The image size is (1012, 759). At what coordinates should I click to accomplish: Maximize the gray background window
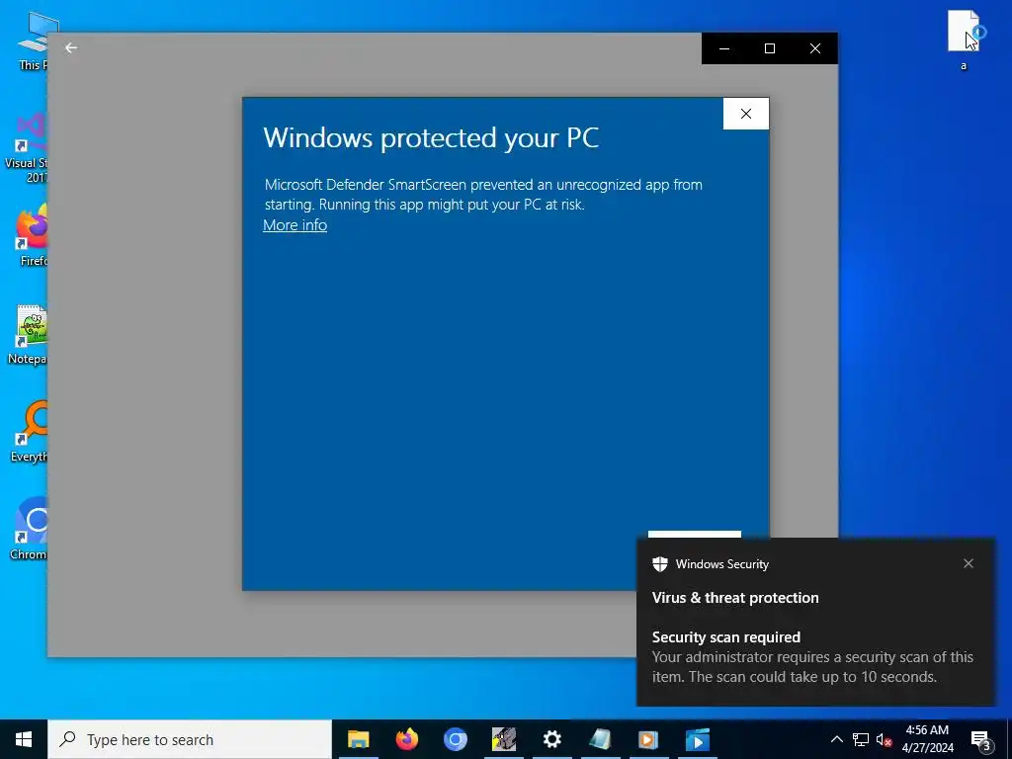tap(769, 48)
